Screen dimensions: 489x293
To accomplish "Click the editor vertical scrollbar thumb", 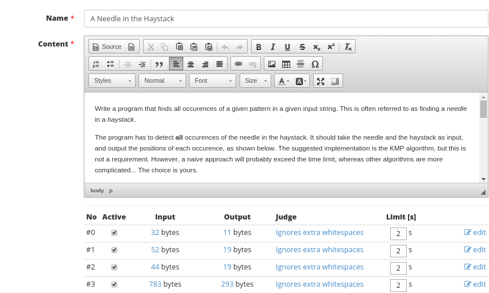I will [483, 109].
